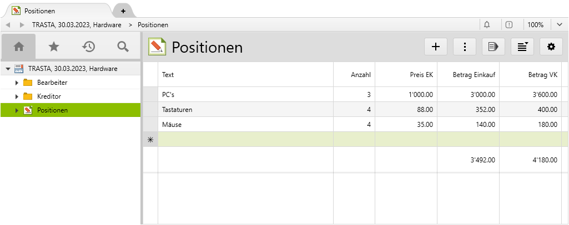Click the alert info icon in address bar
This screenshot has width=569, height=225.
pos(509,25)
